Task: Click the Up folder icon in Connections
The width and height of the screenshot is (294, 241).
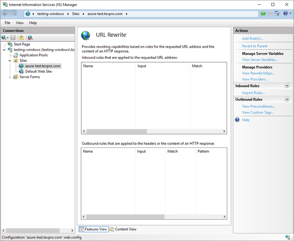Action: pos(21,38)
